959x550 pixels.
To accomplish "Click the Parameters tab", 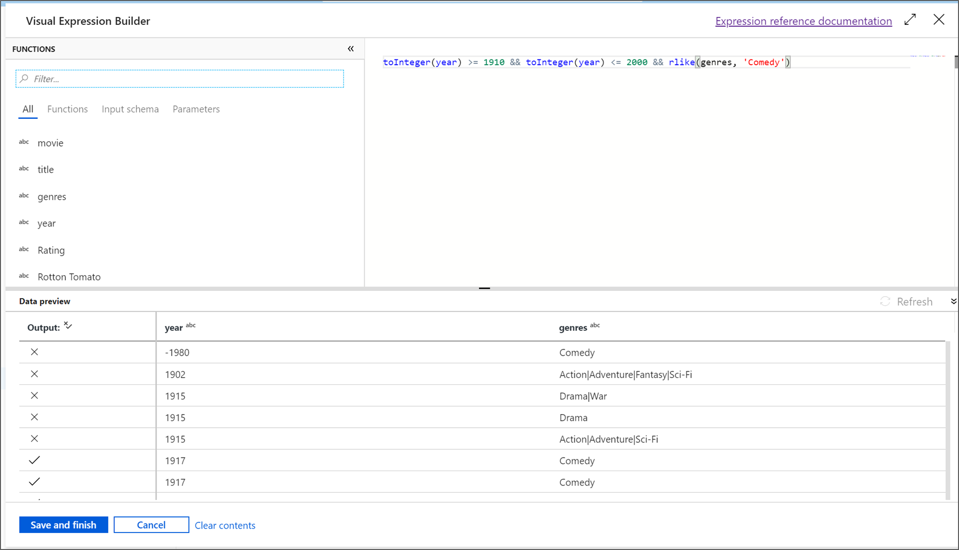I will pos(196,109).
